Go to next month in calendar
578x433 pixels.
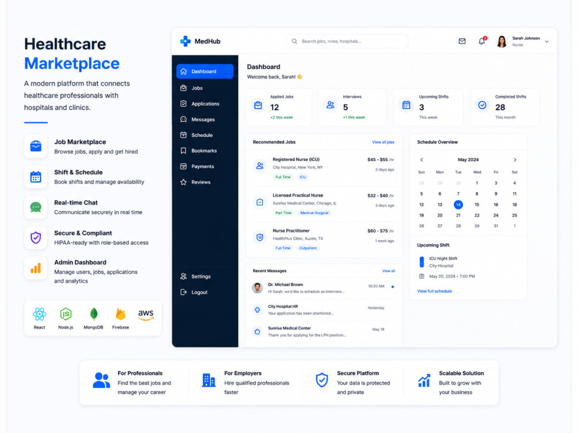[515, 160]
